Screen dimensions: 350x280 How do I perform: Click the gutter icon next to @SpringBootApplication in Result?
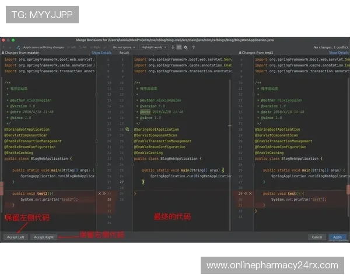127,129
